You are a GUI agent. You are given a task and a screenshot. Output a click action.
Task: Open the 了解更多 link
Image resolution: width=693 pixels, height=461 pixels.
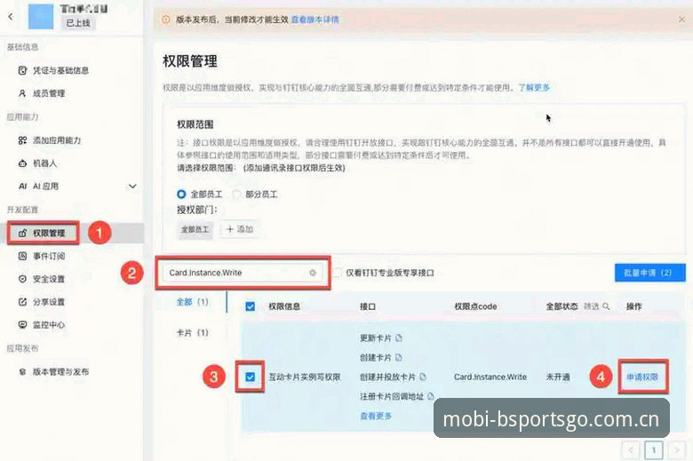tap(534, 88)
